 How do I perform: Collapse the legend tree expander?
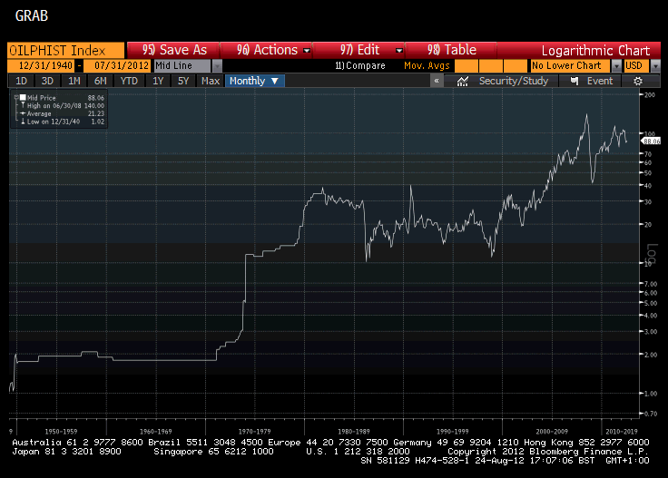[x=16, y=97]
